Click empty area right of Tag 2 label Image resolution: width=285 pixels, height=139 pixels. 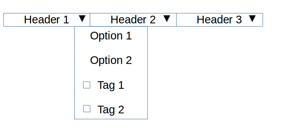(x=136, y=110)
